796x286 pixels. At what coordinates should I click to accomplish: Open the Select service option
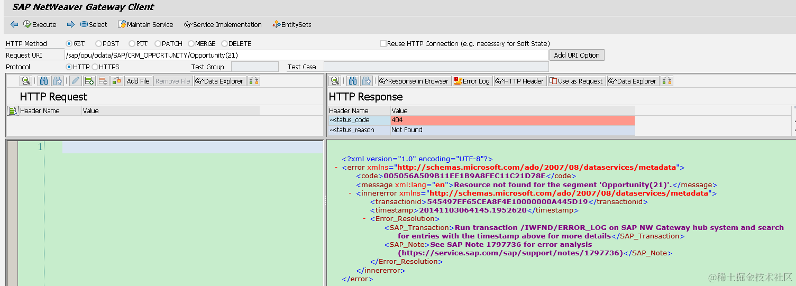94,24
